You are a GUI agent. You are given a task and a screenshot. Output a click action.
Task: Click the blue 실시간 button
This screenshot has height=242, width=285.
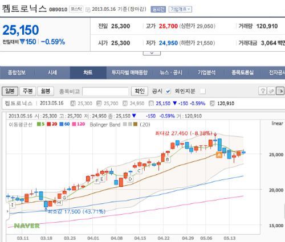pyautogui.click(x=158, y=9)
